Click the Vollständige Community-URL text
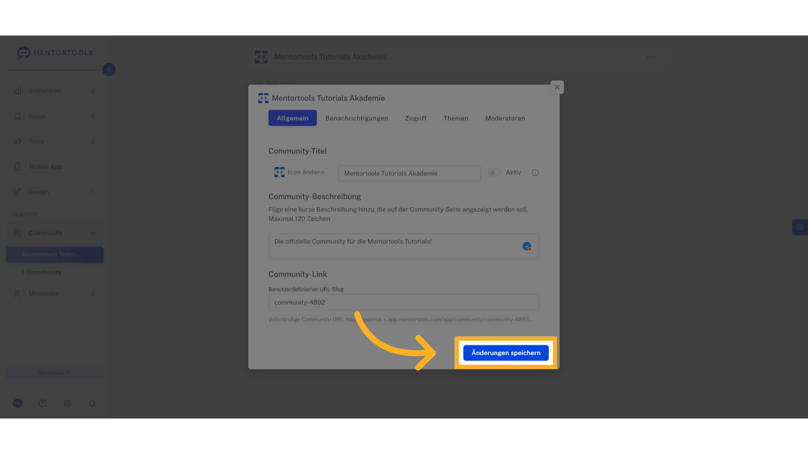 coord(401,319)
